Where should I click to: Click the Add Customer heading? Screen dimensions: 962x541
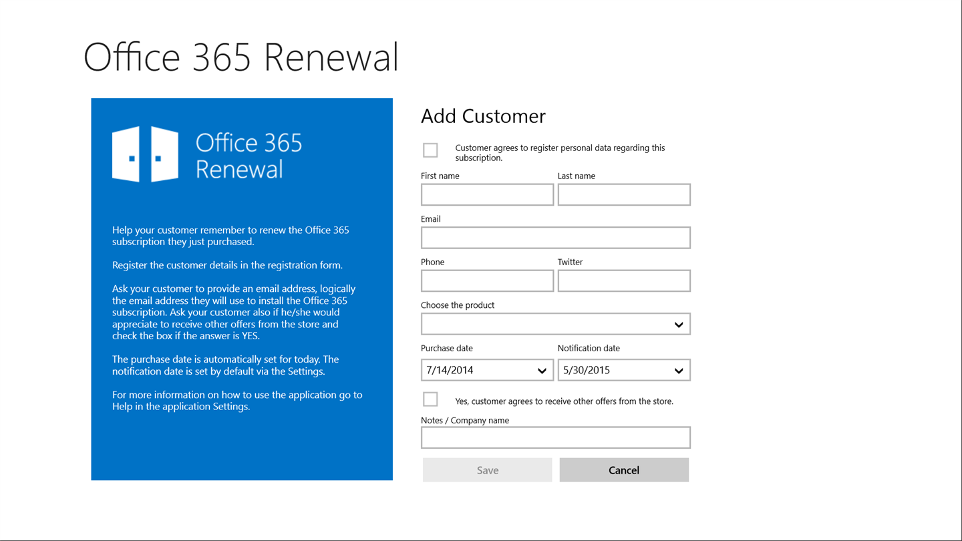click(x=483, y=116)
